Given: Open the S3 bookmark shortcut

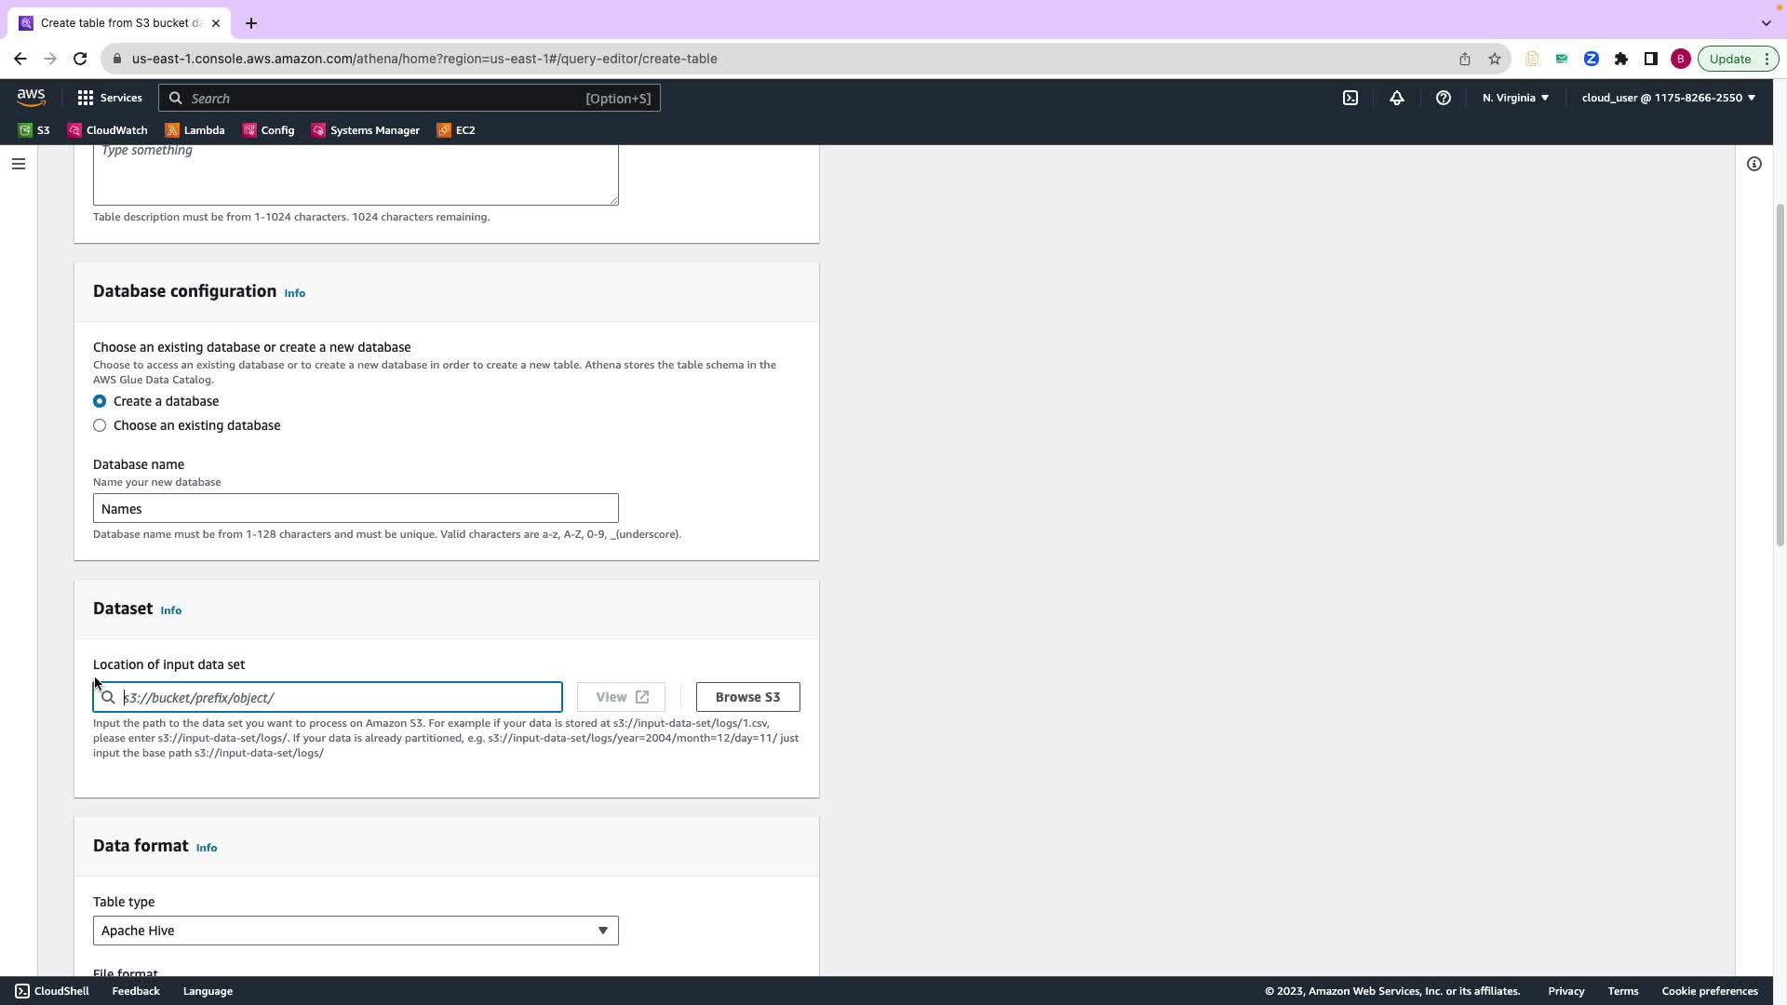Looking at the screenshot, I should click(x=34, y=130).
